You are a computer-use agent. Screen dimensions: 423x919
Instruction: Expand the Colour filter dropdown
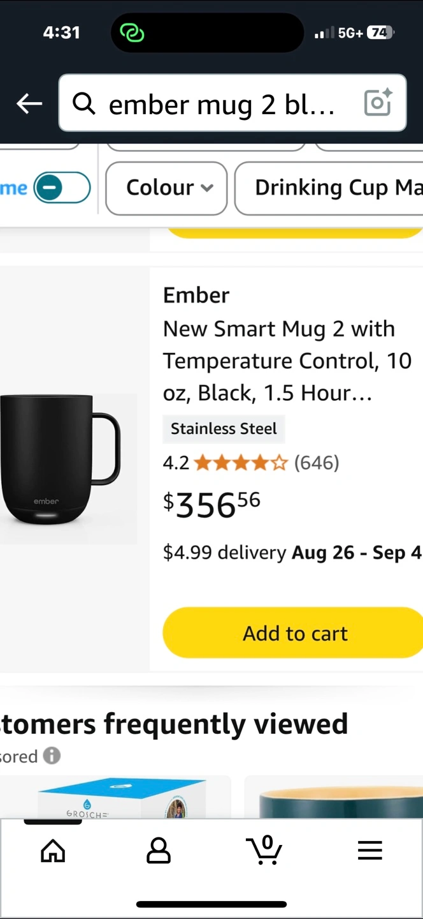point(166,188)
